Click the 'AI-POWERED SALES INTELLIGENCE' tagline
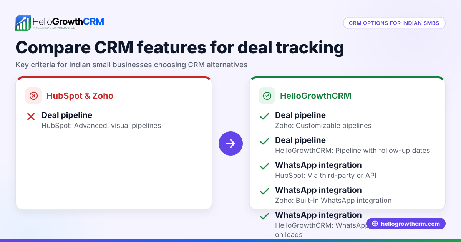The image size is (461, 242). [x=53, y=28]
